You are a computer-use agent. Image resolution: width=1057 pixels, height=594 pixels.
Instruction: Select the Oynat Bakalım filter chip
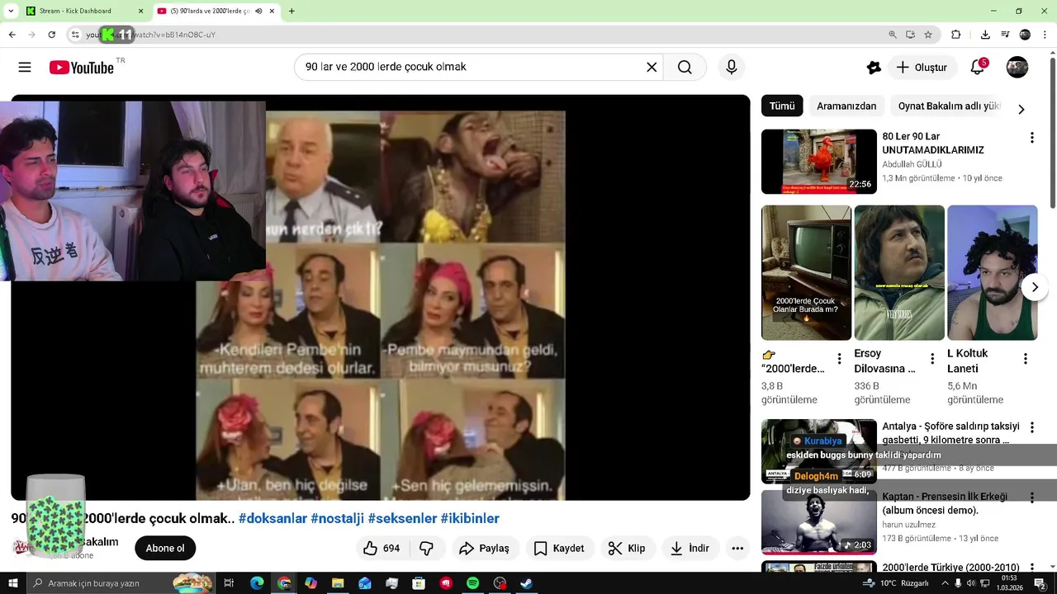click(948, 106)
